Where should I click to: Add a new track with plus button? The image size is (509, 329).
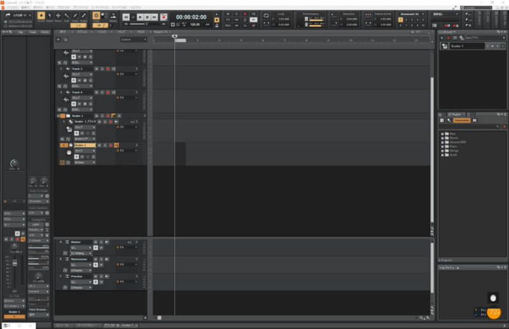pyautogui.click(x=59, y=39)
